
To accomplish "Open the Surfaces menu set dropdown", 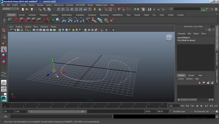I will 10,9.
